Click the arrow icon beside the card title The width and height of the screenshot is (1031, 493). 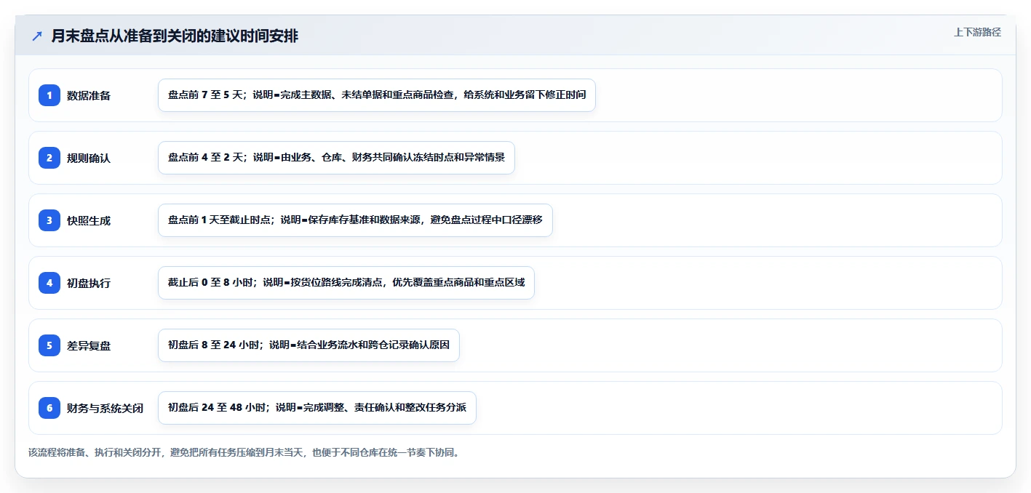pos(37,36)
